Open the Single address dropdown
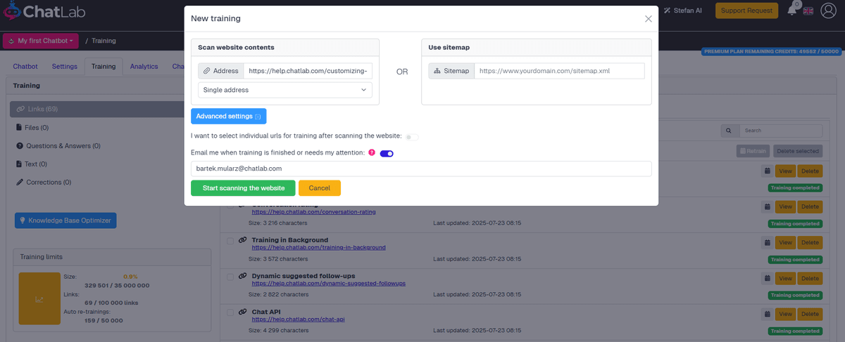This screenshot has width=845, height=342. 285,90
